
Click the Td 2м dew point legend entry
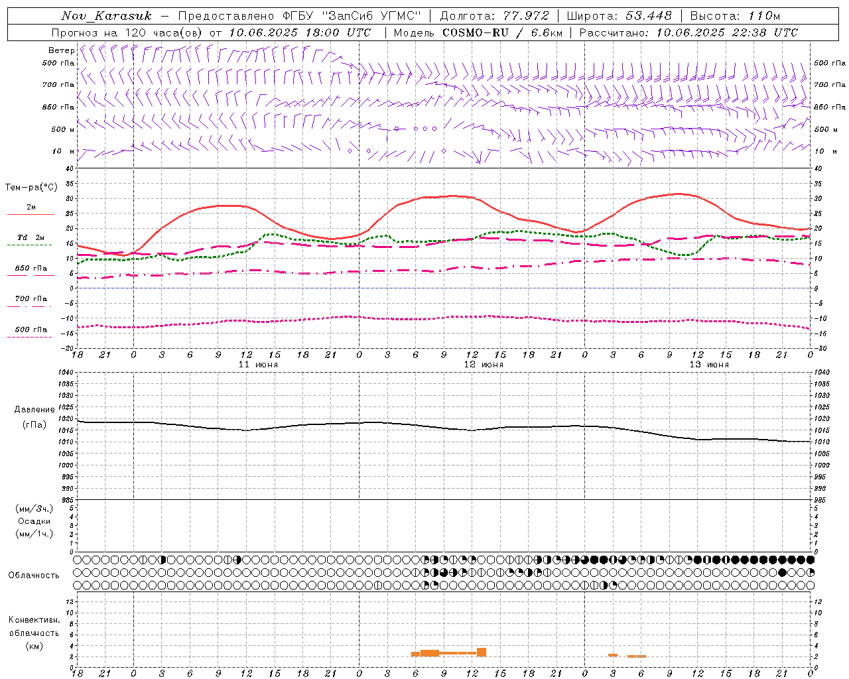[31, 237]
